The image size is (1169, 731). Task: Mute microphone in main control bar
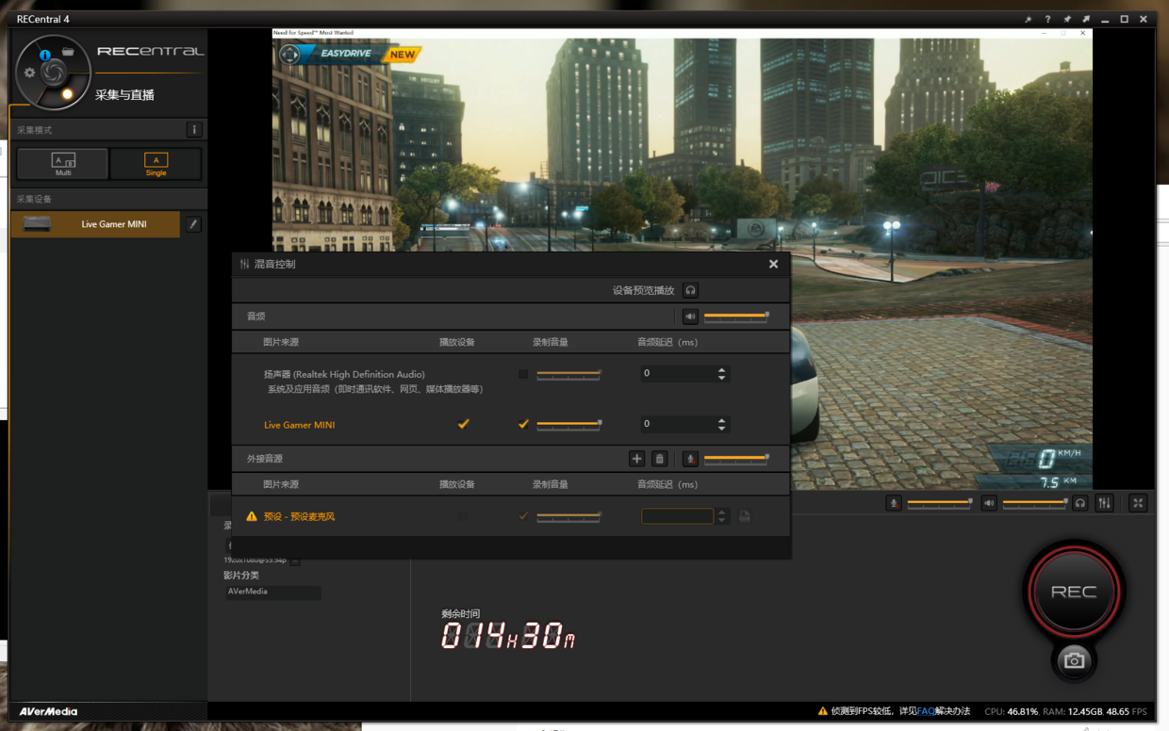point(894,503)
